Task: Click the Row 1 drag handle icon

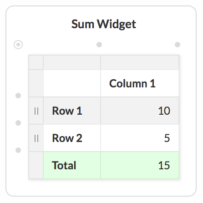Action: pyautogui.click(x=36, y=111)
